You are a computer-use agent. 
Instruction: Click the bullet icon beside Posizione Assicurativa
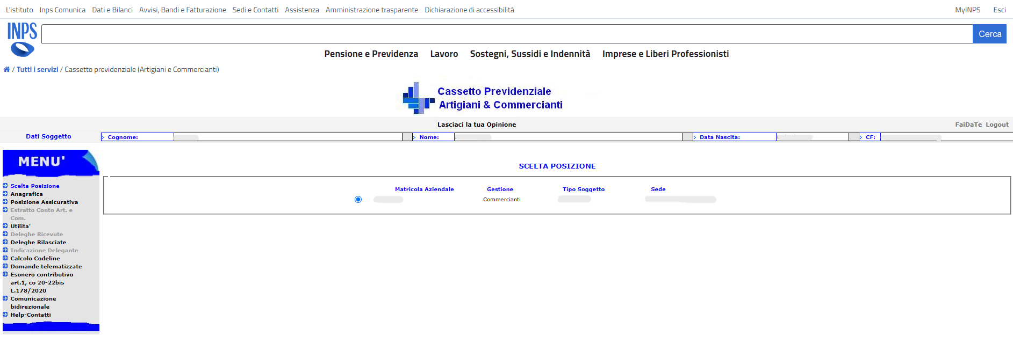pos(5,202)
